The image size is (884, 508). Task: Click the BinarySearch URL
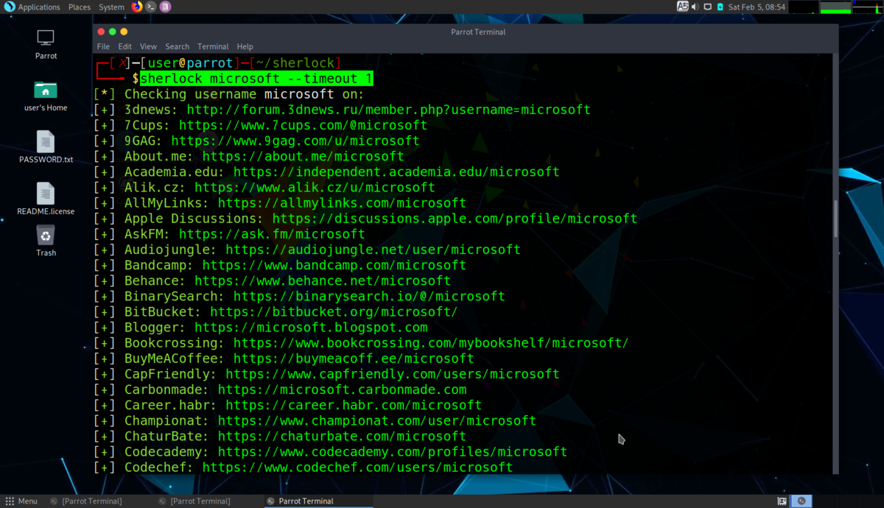point(369,296)
